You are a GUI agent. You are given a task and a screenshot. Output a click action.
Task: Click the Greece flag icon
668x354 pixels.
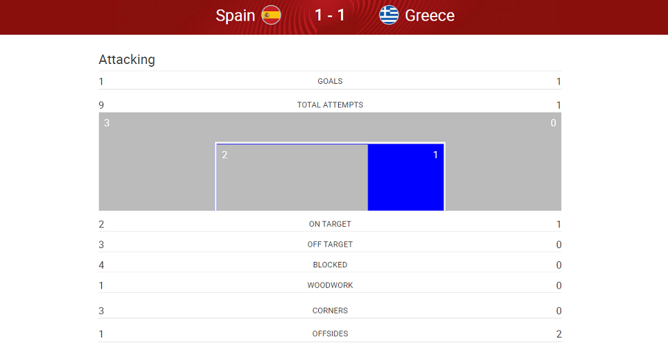[389, 15]
